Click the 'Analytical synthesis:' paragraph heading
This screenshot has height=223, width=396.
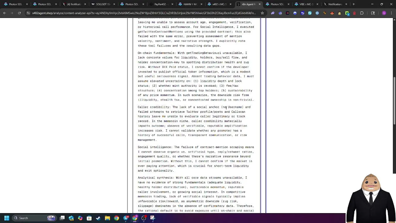pos(156,178)
